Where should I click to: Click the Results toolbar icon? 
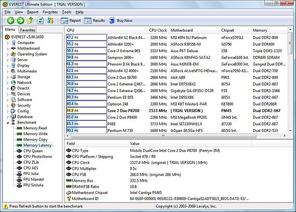tap(88, 21)
